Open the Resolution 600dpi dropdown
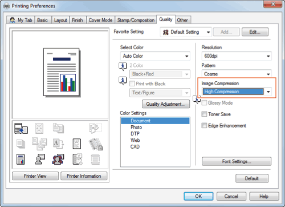This screenshot has height=207, width=285. click(237, 56)
